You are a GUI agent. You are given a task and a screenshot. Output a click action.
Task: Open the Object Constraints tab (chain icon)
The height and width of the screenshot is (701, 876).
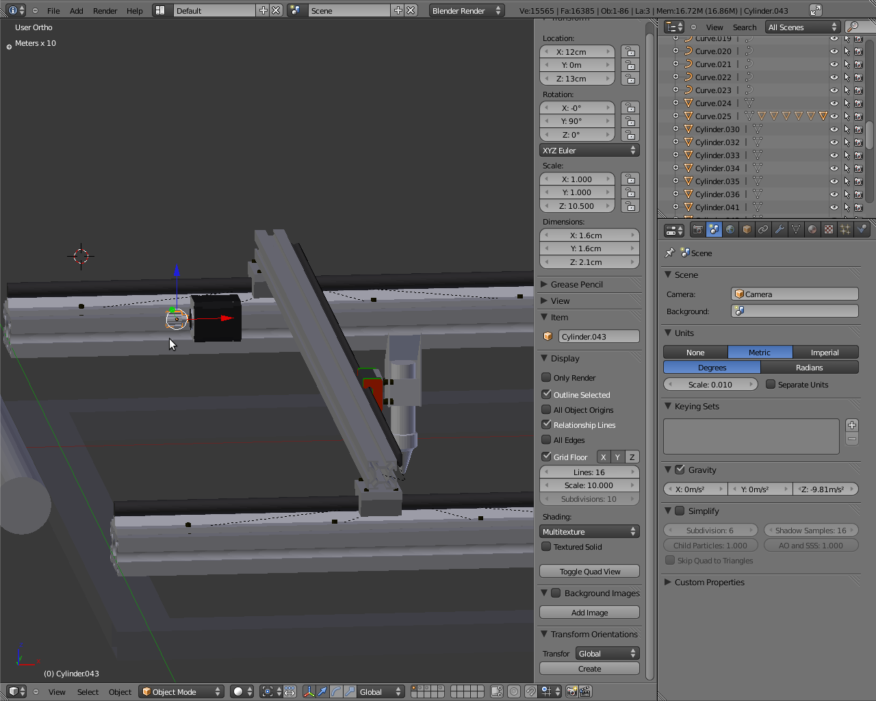[763, 230]
